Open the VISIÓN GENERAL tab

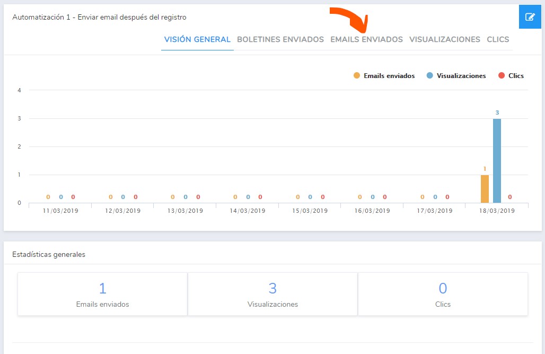coord(197,39)
